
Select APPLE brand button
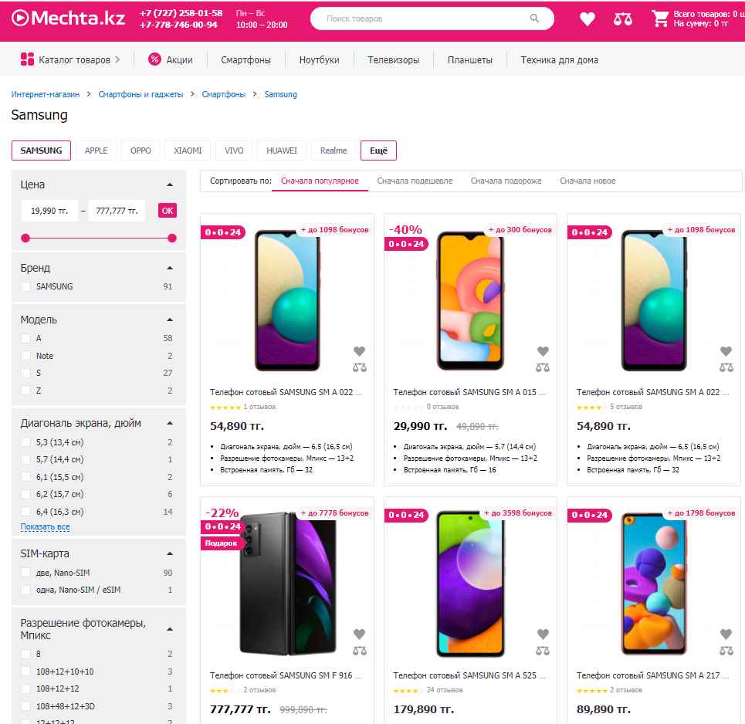(x=96, y=151)
